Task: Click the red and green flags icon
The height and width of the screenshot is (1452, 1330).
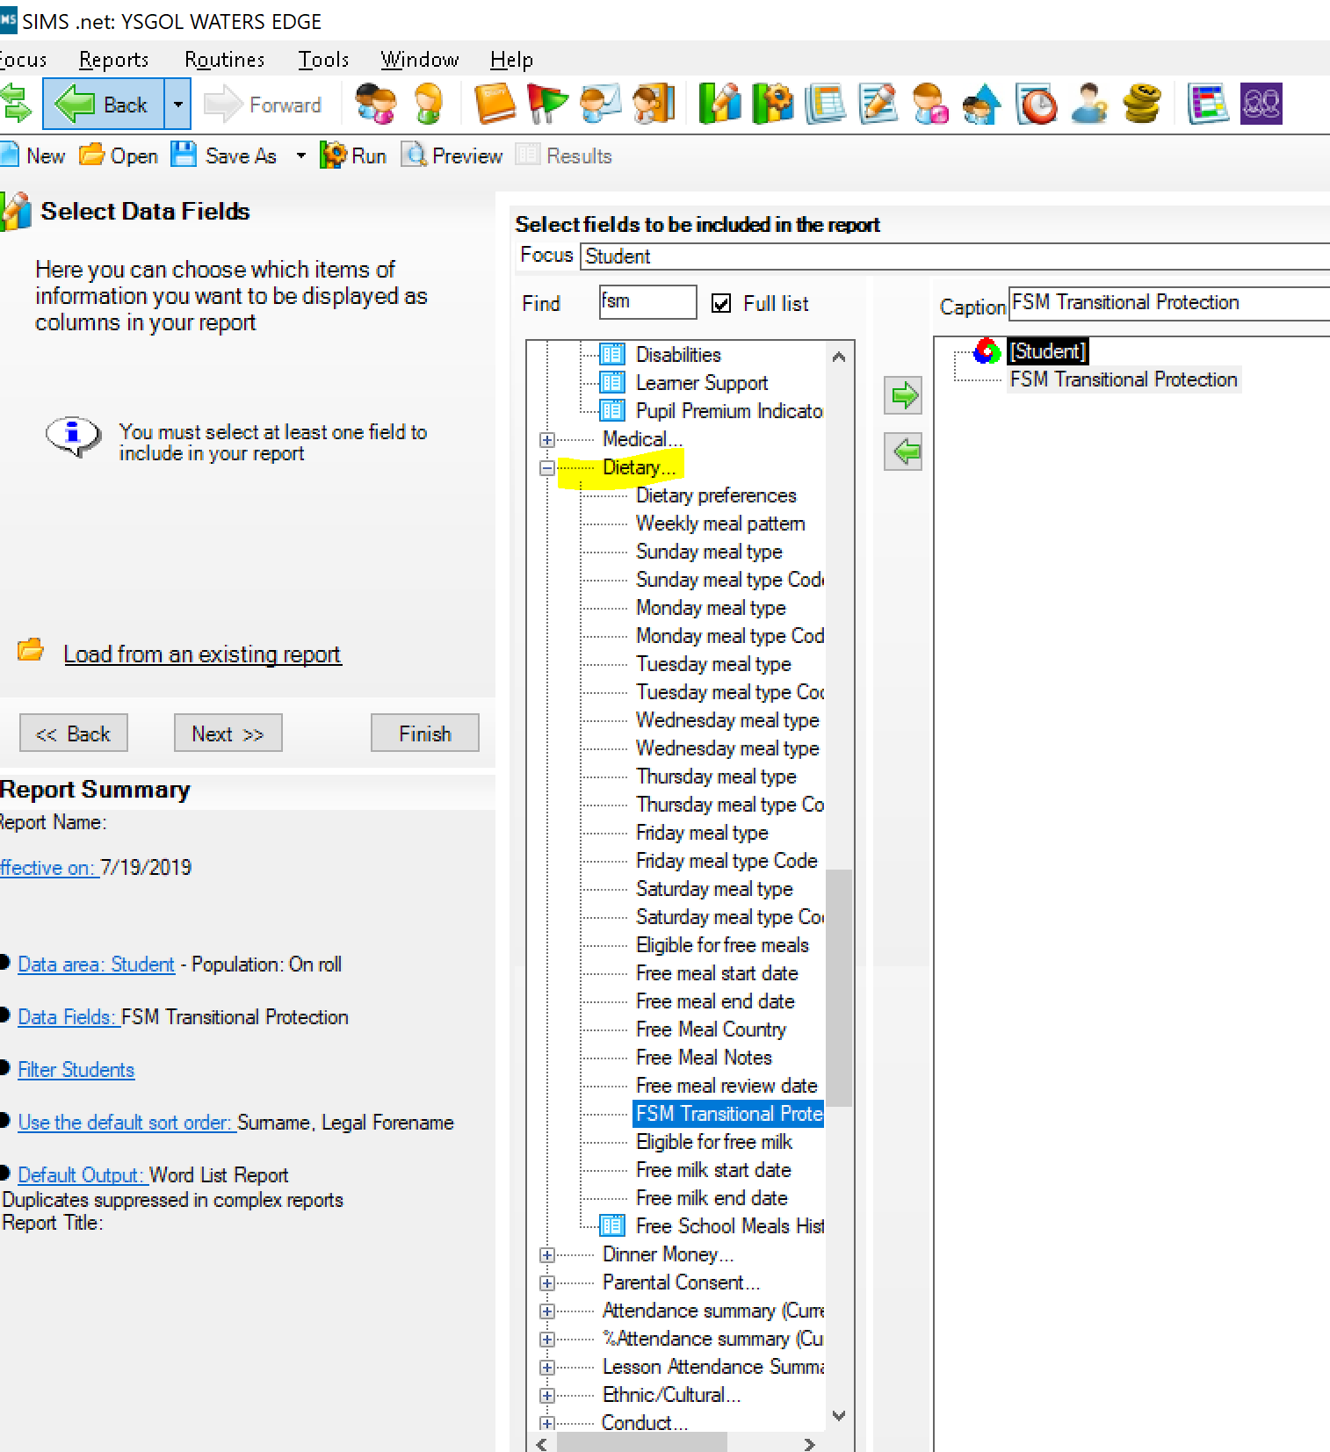Action: click(x=546, y=104)
